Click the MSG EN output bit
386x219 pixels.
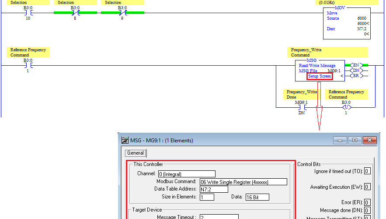click(x=356, y=65)
